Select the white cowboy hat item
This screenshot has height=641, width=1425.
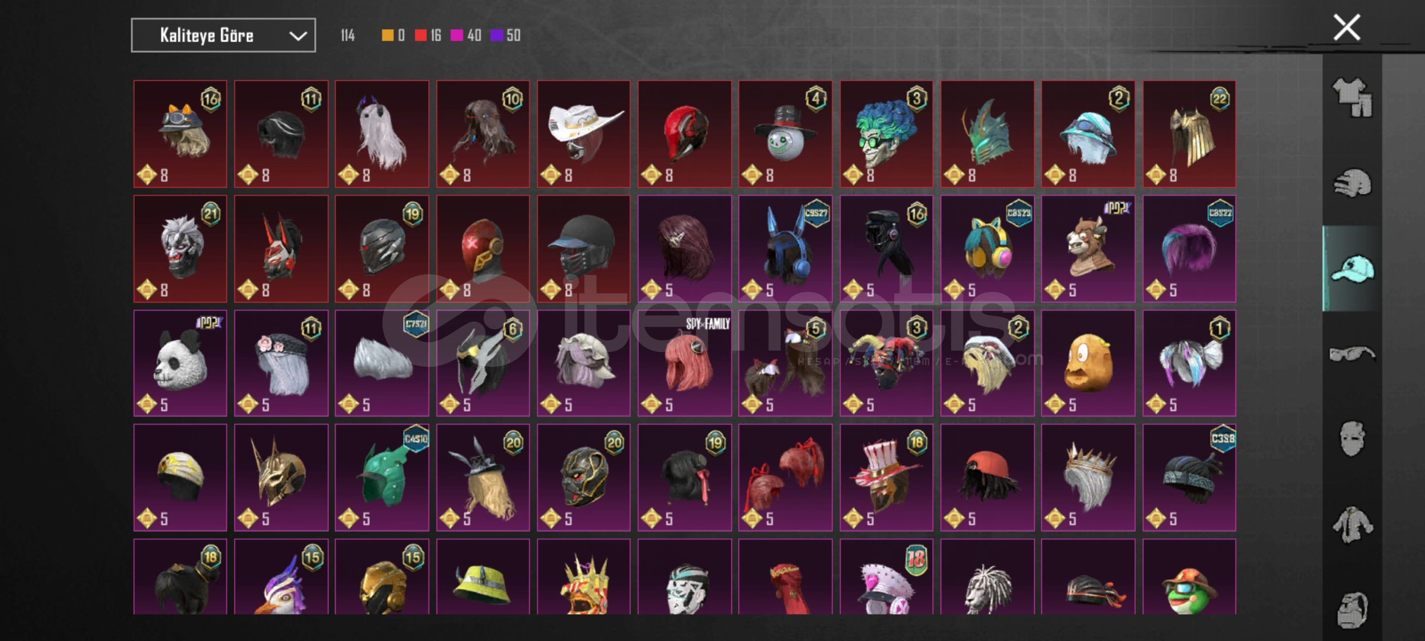pos(584,134)
